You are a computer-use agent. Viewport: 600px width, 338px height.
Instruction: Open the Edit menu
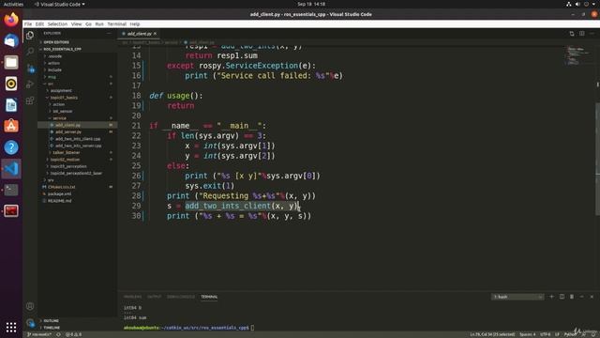pyautogui.click(x=39, y=23)
